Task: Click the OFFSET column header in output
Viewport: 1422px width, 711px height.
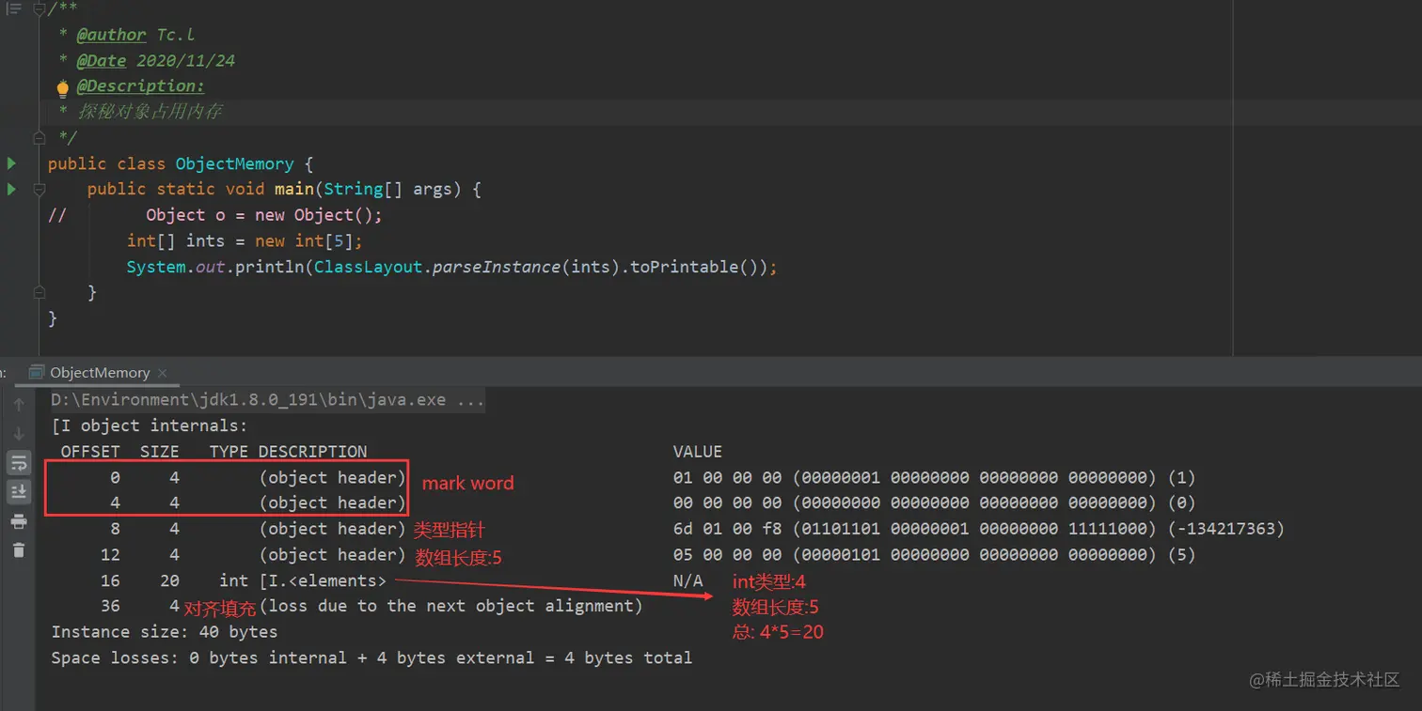Action: (x=90, y=452)
